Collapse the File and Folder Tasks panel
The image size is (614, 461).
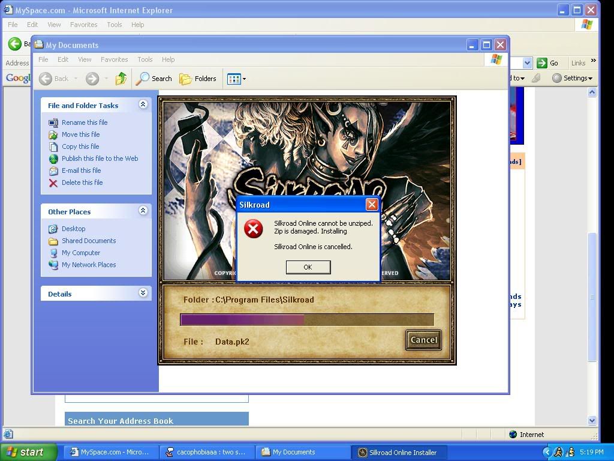coord(143,104)
